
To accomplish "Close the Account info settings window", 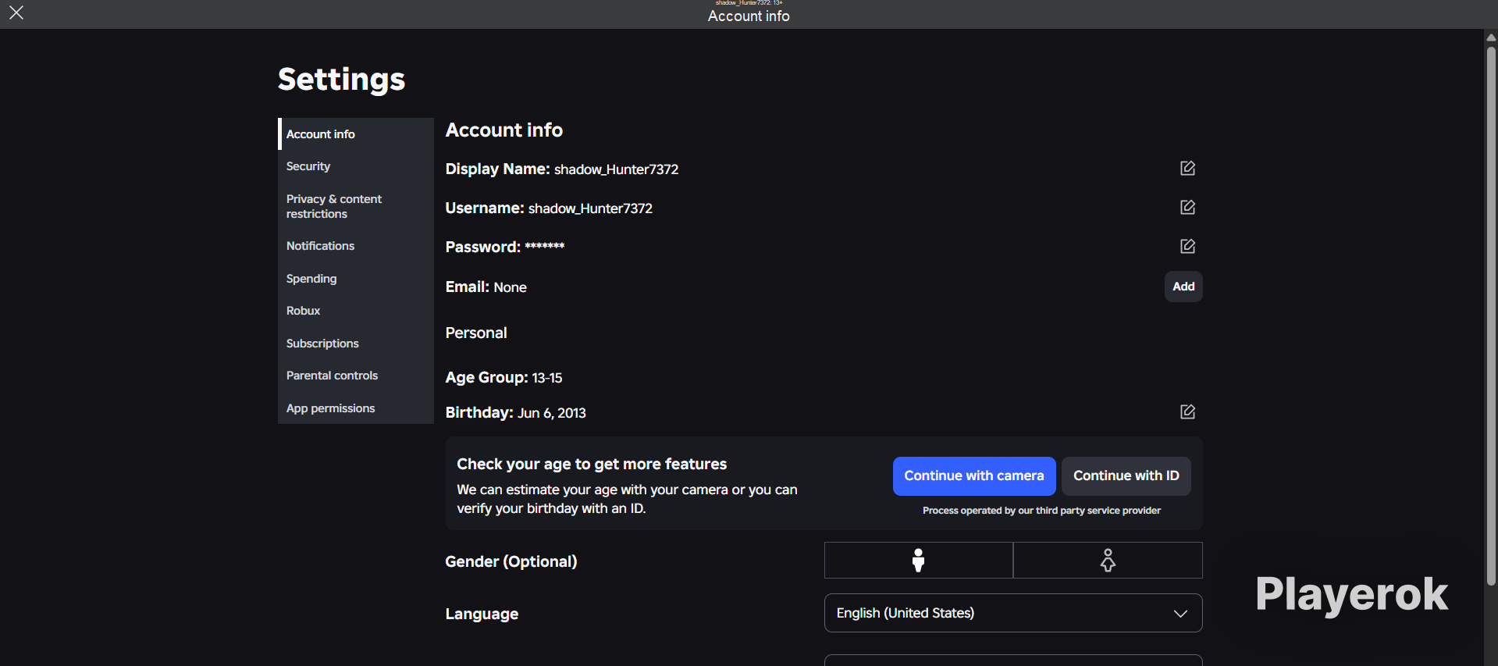I will click(16, 12).
